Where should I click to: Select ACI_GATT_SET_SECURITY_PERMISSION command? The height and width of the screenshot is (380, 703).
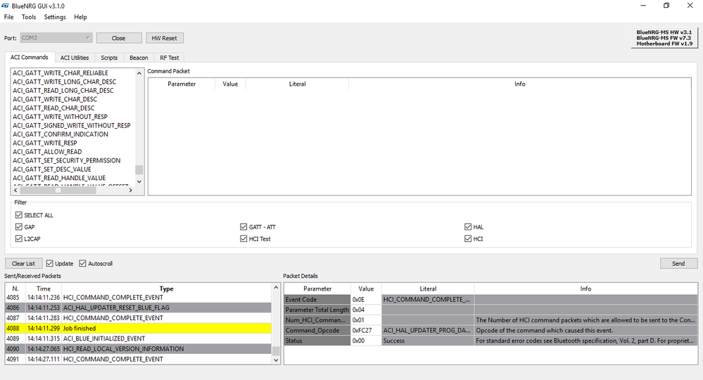coord(67,160)
